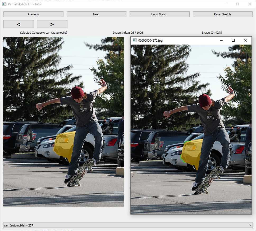Minimize the 000000004275.jpg window
The image size is (256, 231).
pyautogui.click(x=221, y=40)
